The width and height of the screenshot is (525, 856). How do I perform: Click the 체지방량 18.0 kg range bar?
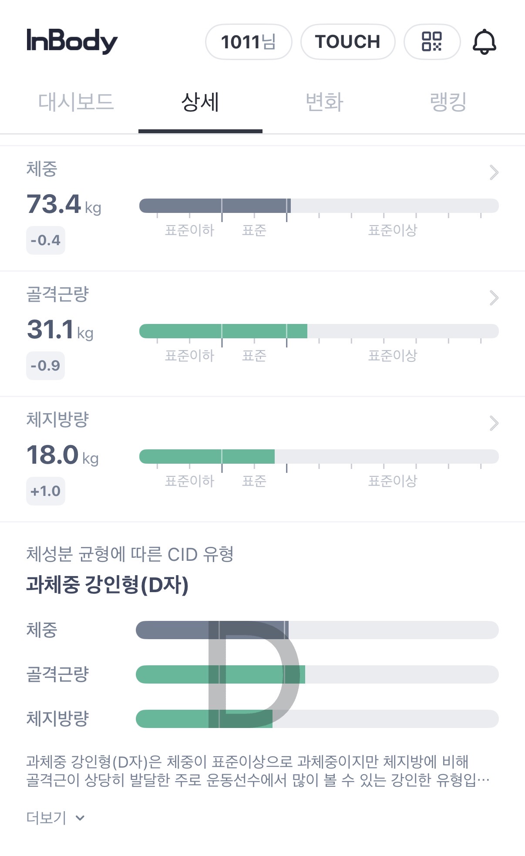[319, 457]
